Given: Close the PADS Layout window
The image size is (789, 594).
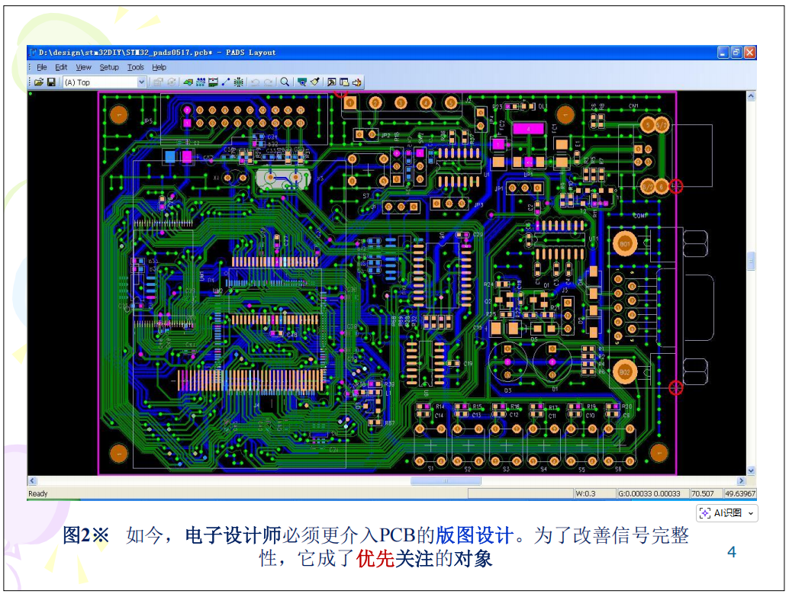Looking at the screenshot, I should 750,53.
